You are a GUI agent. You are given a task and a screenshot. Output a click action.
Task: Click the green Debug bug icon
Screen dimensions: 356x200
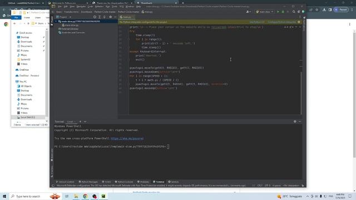click(283, 12)
